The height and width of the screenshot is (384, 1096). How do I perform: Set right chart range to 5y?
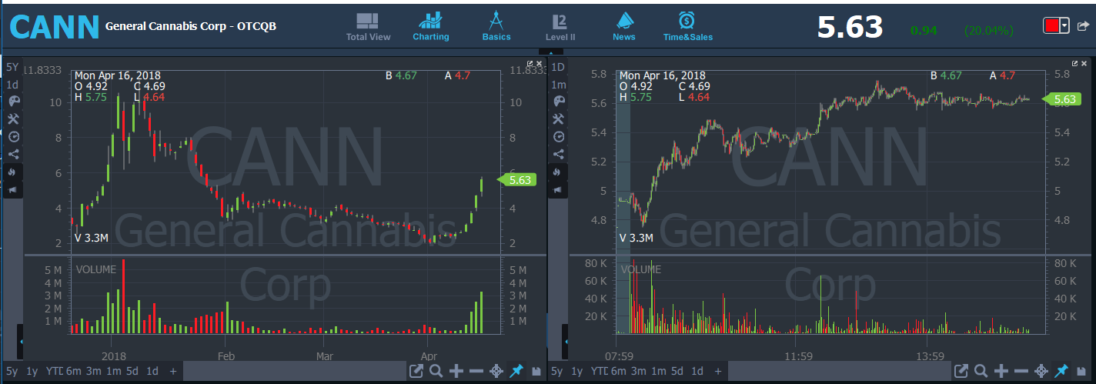coord(556,372)
